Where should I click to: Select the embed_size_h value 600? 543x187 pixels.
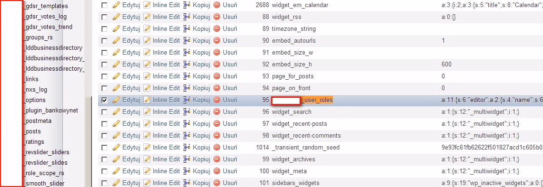pyautogui.click(x=447, y=65)
